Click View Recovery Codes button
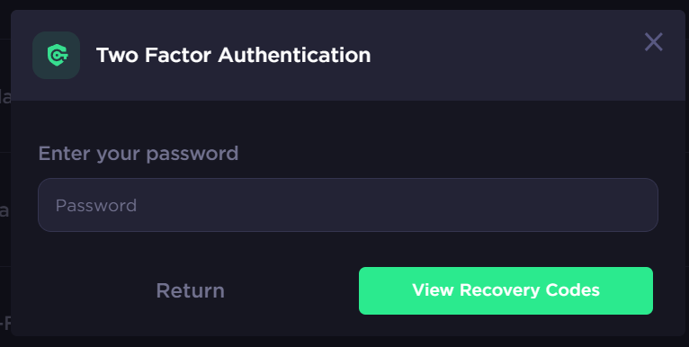This screenshot has height=347, width=689. point(506,290)
